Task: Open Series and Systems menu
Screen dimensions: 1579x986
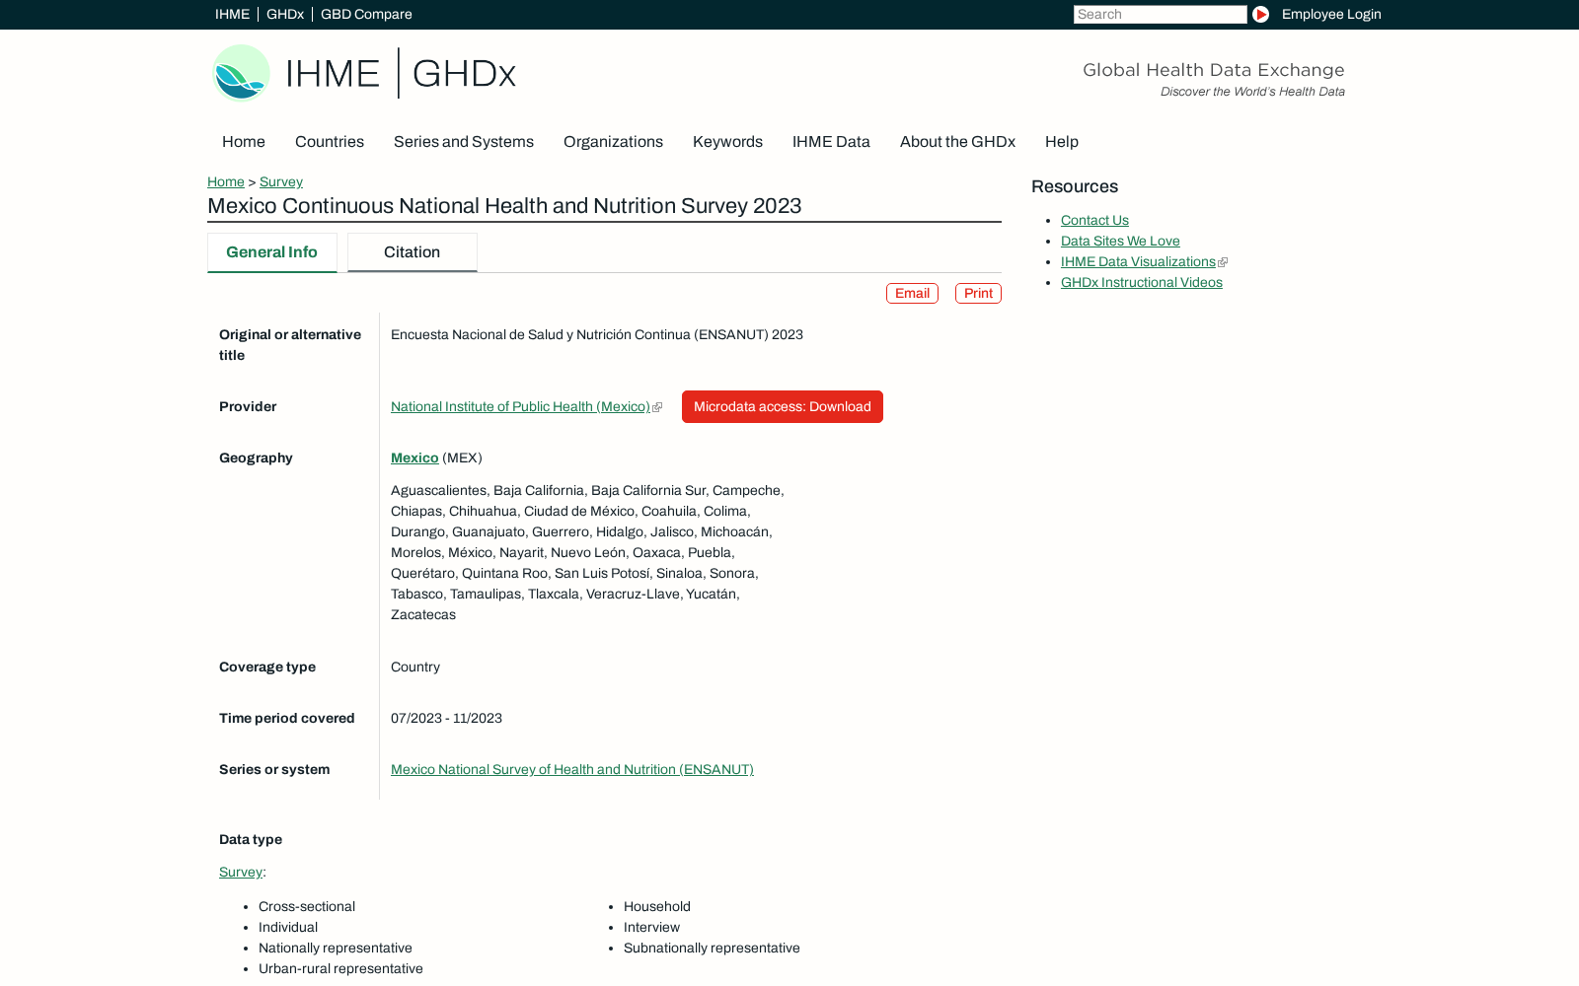Action: pos(464,142)
